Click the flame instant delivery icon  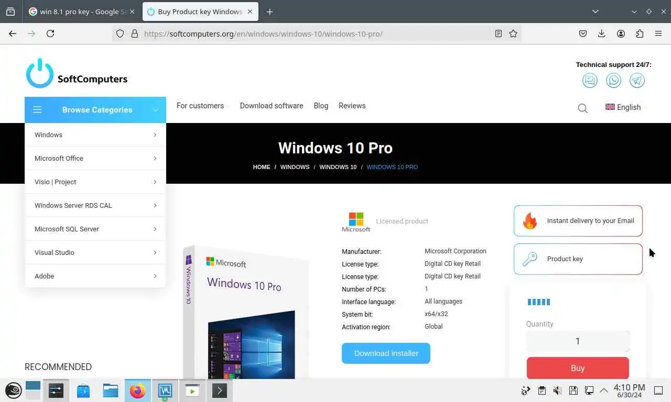[530, 221]
